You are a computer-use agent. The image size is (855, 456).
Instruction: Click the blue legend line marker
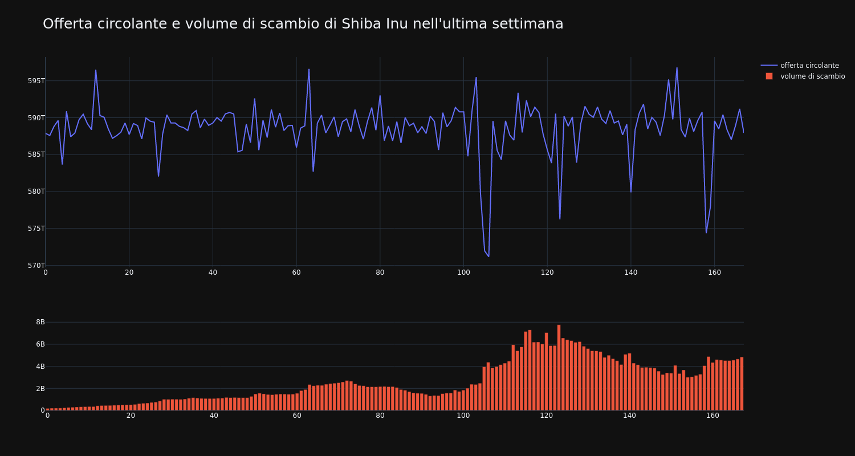[769, 66]
